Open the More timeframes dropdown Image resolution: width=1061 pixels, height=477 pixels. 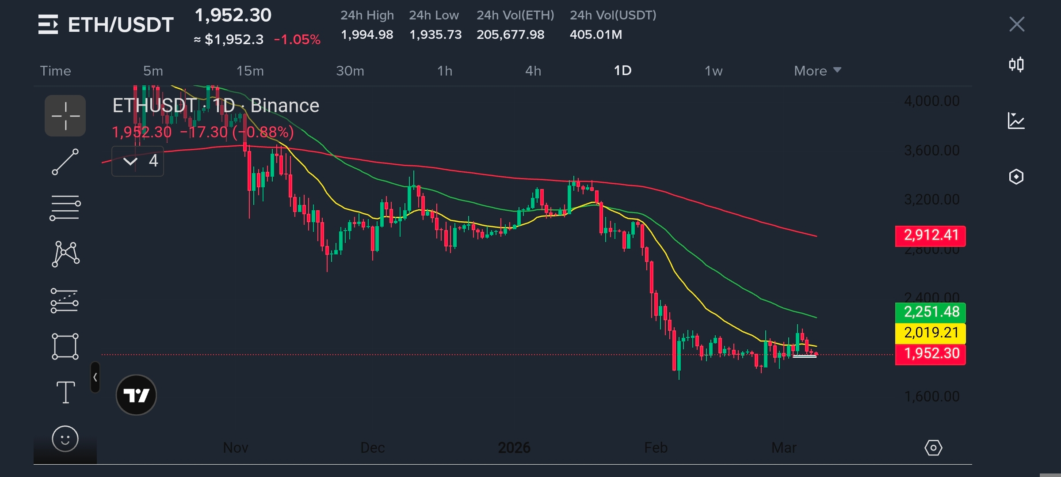(x=817, y=71)
